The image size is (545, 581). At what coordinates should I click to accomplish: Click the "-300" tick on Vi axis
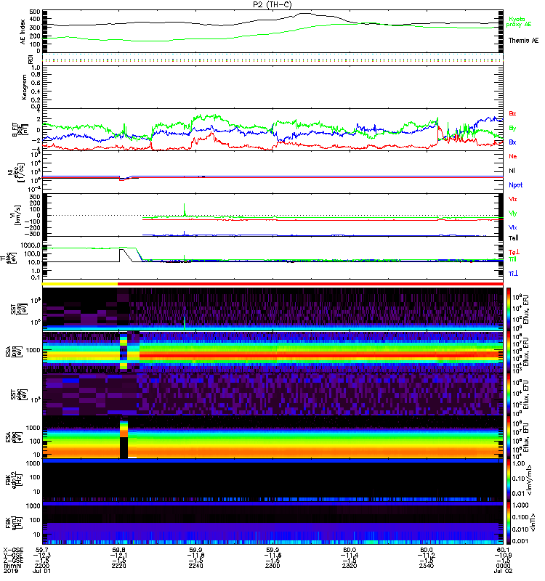[33, 234]
